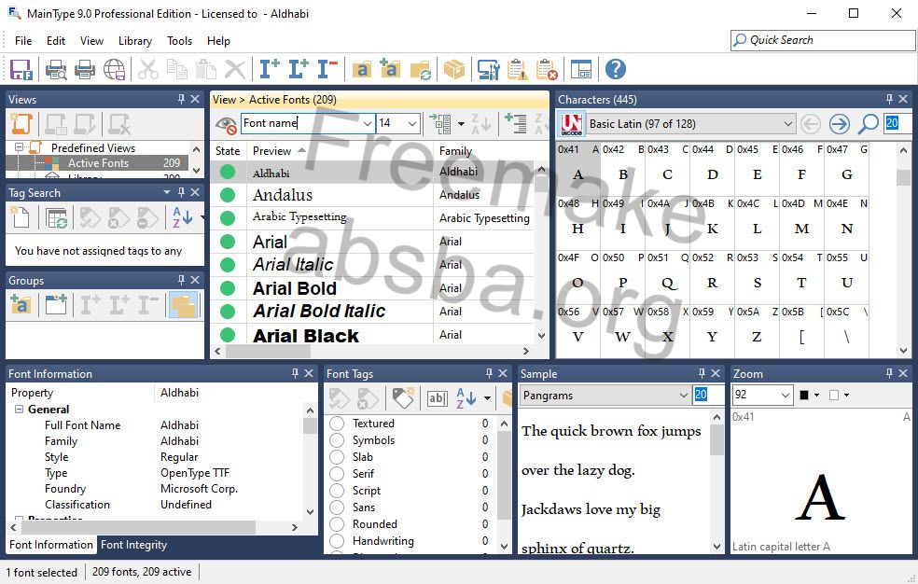Select the Symbols tag radio button
The height and width of the screenshot is (584, 918).
tap(337, 440)
